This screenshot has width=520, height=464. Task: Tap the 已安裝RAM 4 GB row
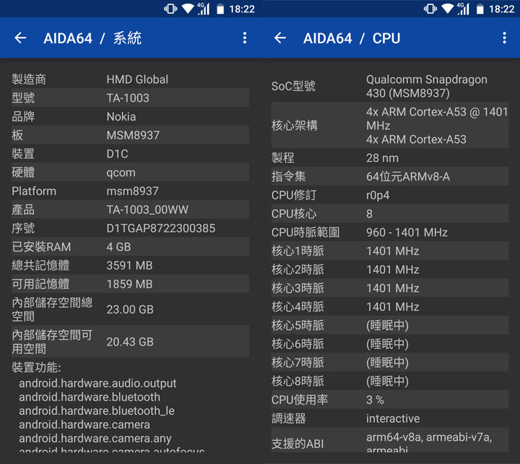(130, 247)
